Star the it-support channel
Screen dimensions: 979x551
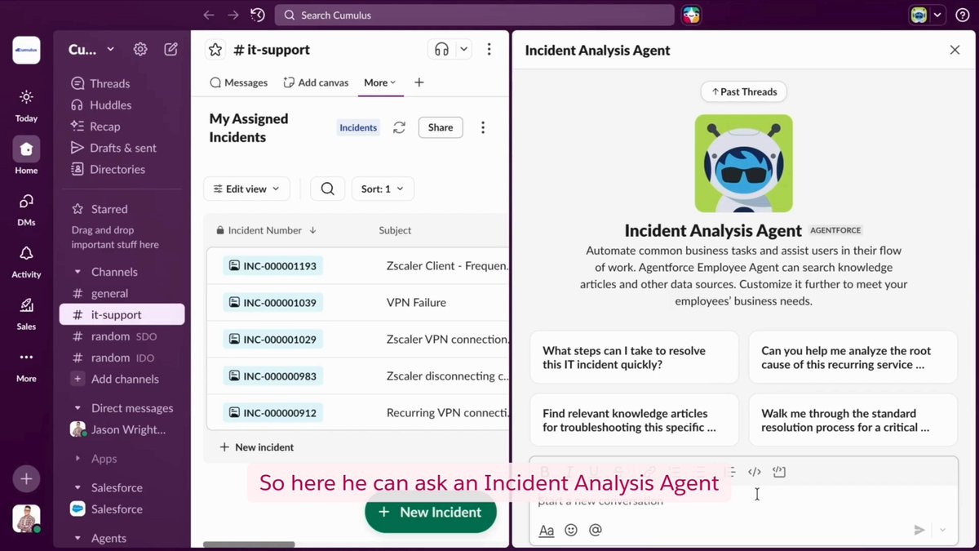[215, 50]
